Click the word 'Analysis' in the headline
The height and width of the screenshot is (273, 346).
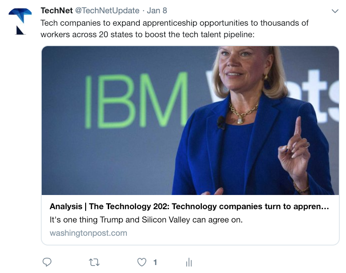tap(66, 207)
